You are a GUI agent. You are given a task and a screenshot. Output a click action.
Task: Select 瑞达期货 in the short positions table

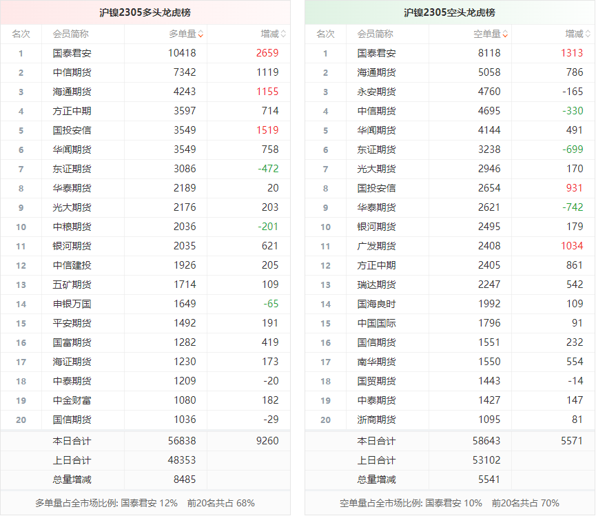pos(376,285)
